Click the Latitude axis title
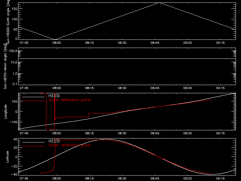Viewport: 241px width, 181px height. 7,157
